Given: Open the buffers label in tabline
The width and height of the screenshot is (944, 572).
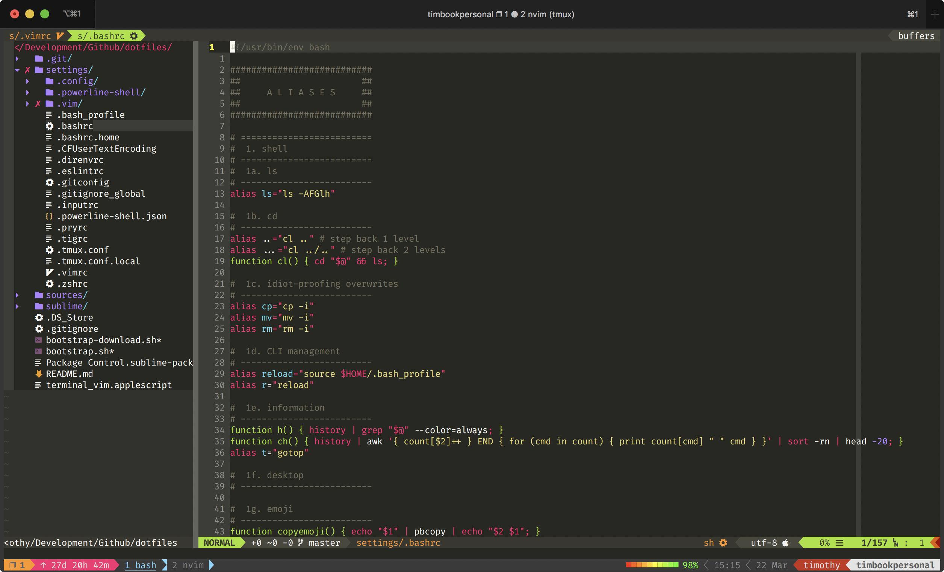Looking at the screenshot, I should click(x=916, y=36).
